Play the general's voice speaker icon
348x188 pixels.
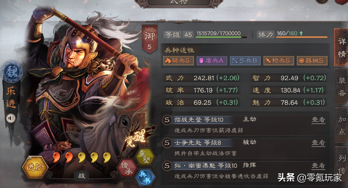point(10,118)
